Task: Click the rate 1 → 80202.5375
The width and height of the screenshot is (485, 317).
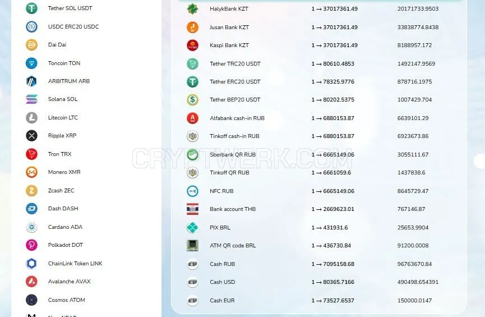Action: [333, 100]
